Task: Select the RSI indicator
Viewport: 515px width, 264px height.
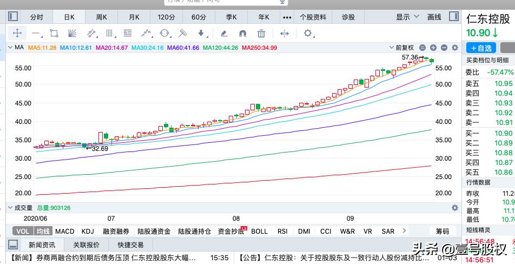Action: (x=282, y=231)
